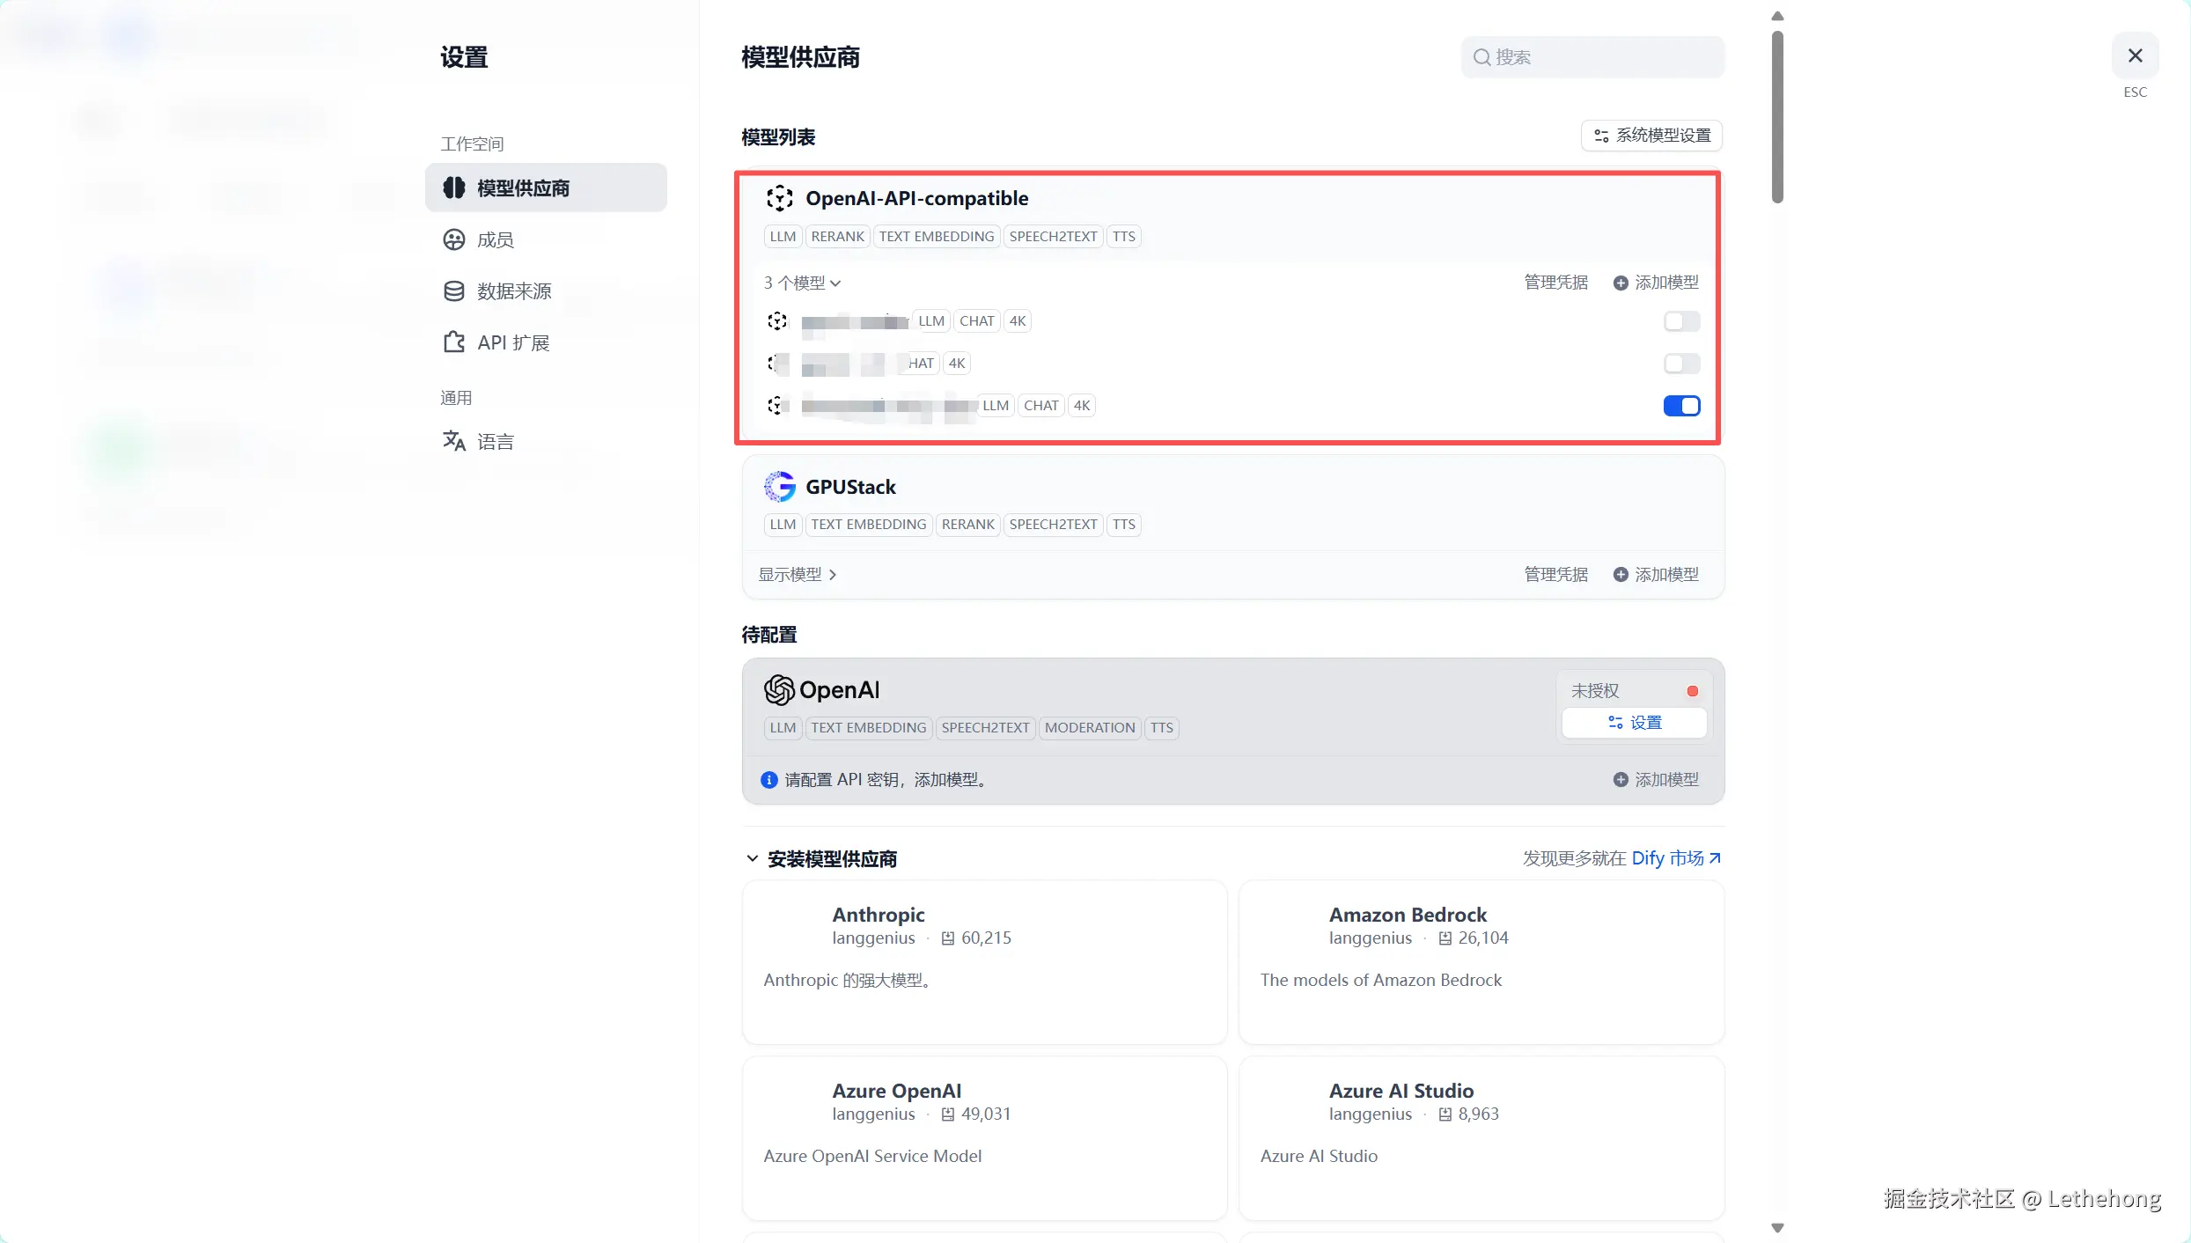Click the GPUStack logo icon
2191x1243 pixels.
point(779,487)
